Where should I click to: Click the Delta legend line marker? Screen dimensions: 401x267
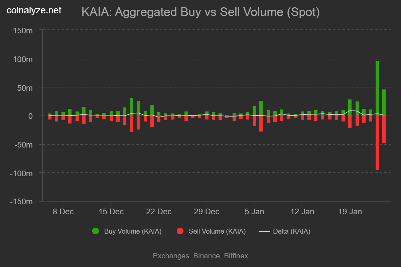pyautogui.click(x=265, y=231)
